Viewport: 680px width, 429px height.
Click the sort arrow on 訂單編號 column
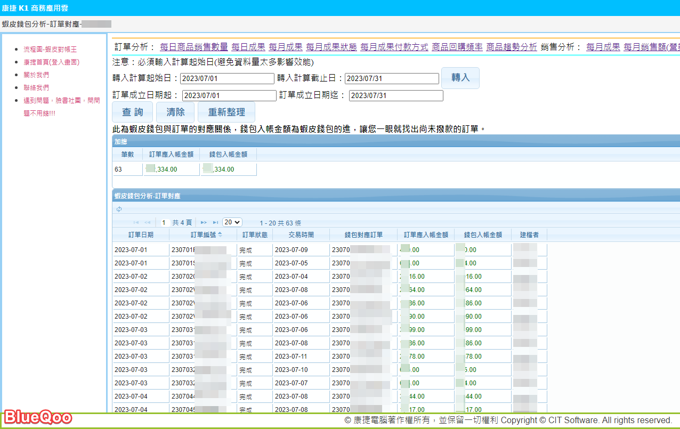(x=220, y=234)
